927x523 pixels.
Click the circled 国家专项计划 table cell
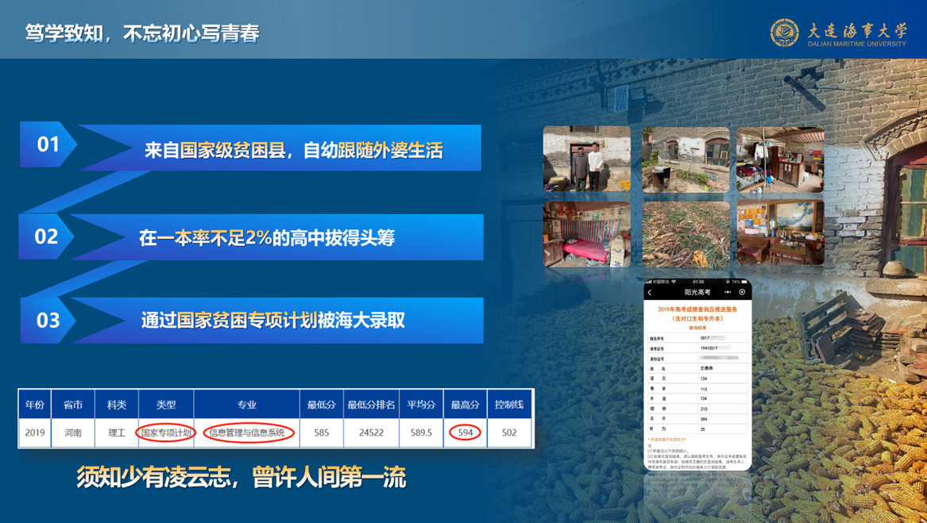166,433
